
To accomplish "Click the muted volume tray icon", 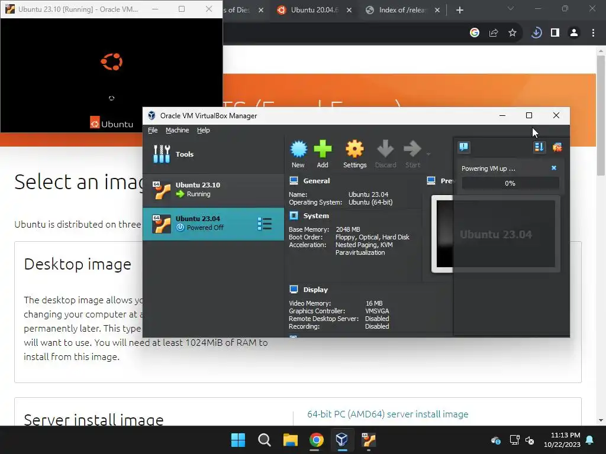I will (x=530, y=440).
